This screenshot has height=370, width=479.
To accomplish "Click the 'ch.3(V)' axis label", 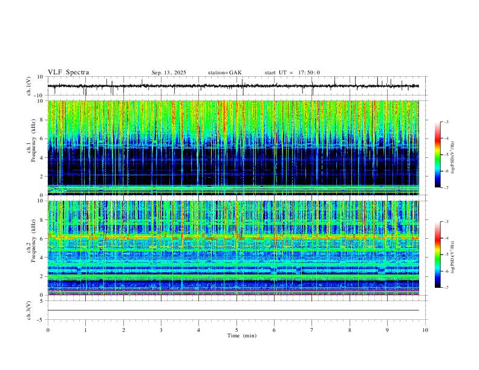I will [x=29, y=310].
